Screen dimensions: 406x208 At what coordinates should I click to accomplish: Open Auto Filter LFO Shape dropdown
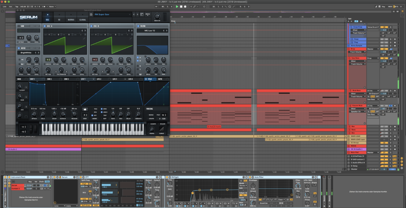[314, 185]
